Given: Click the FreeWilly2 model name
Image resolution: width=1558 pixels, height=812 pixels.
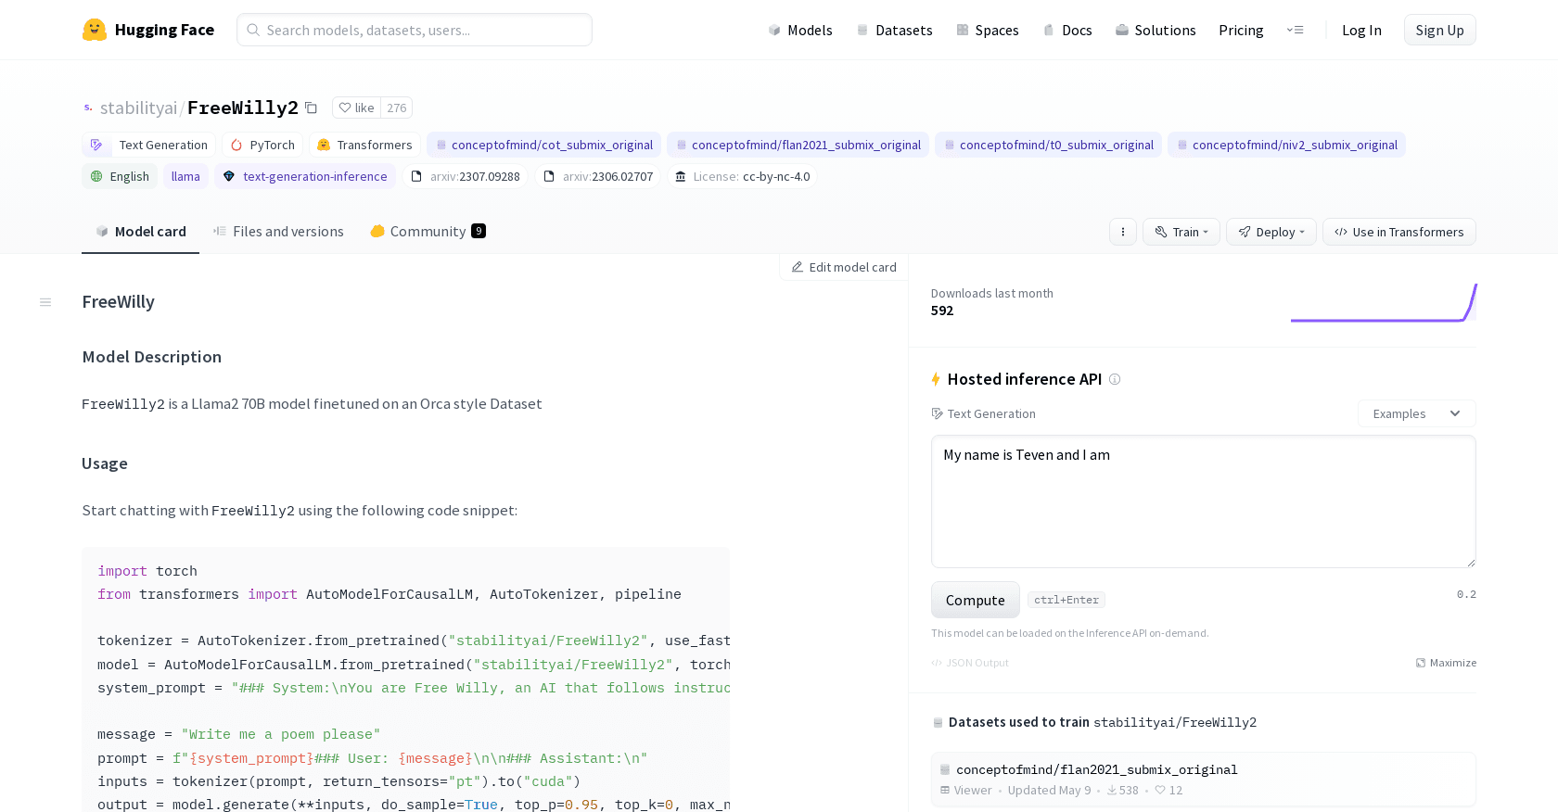Looking at the screenshot, I should (243, 108).
